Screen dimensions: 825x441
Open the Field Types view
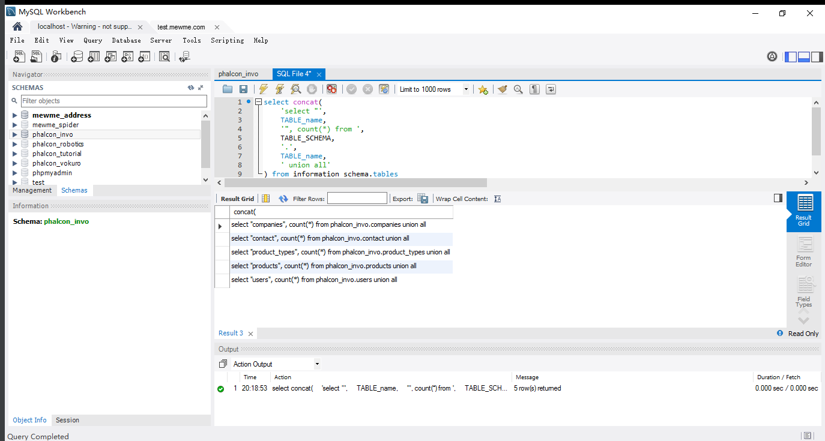[804, 292]
